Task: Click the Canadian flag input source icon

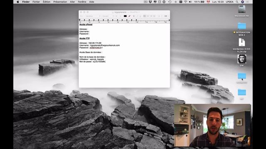Action: click(208, 2)
